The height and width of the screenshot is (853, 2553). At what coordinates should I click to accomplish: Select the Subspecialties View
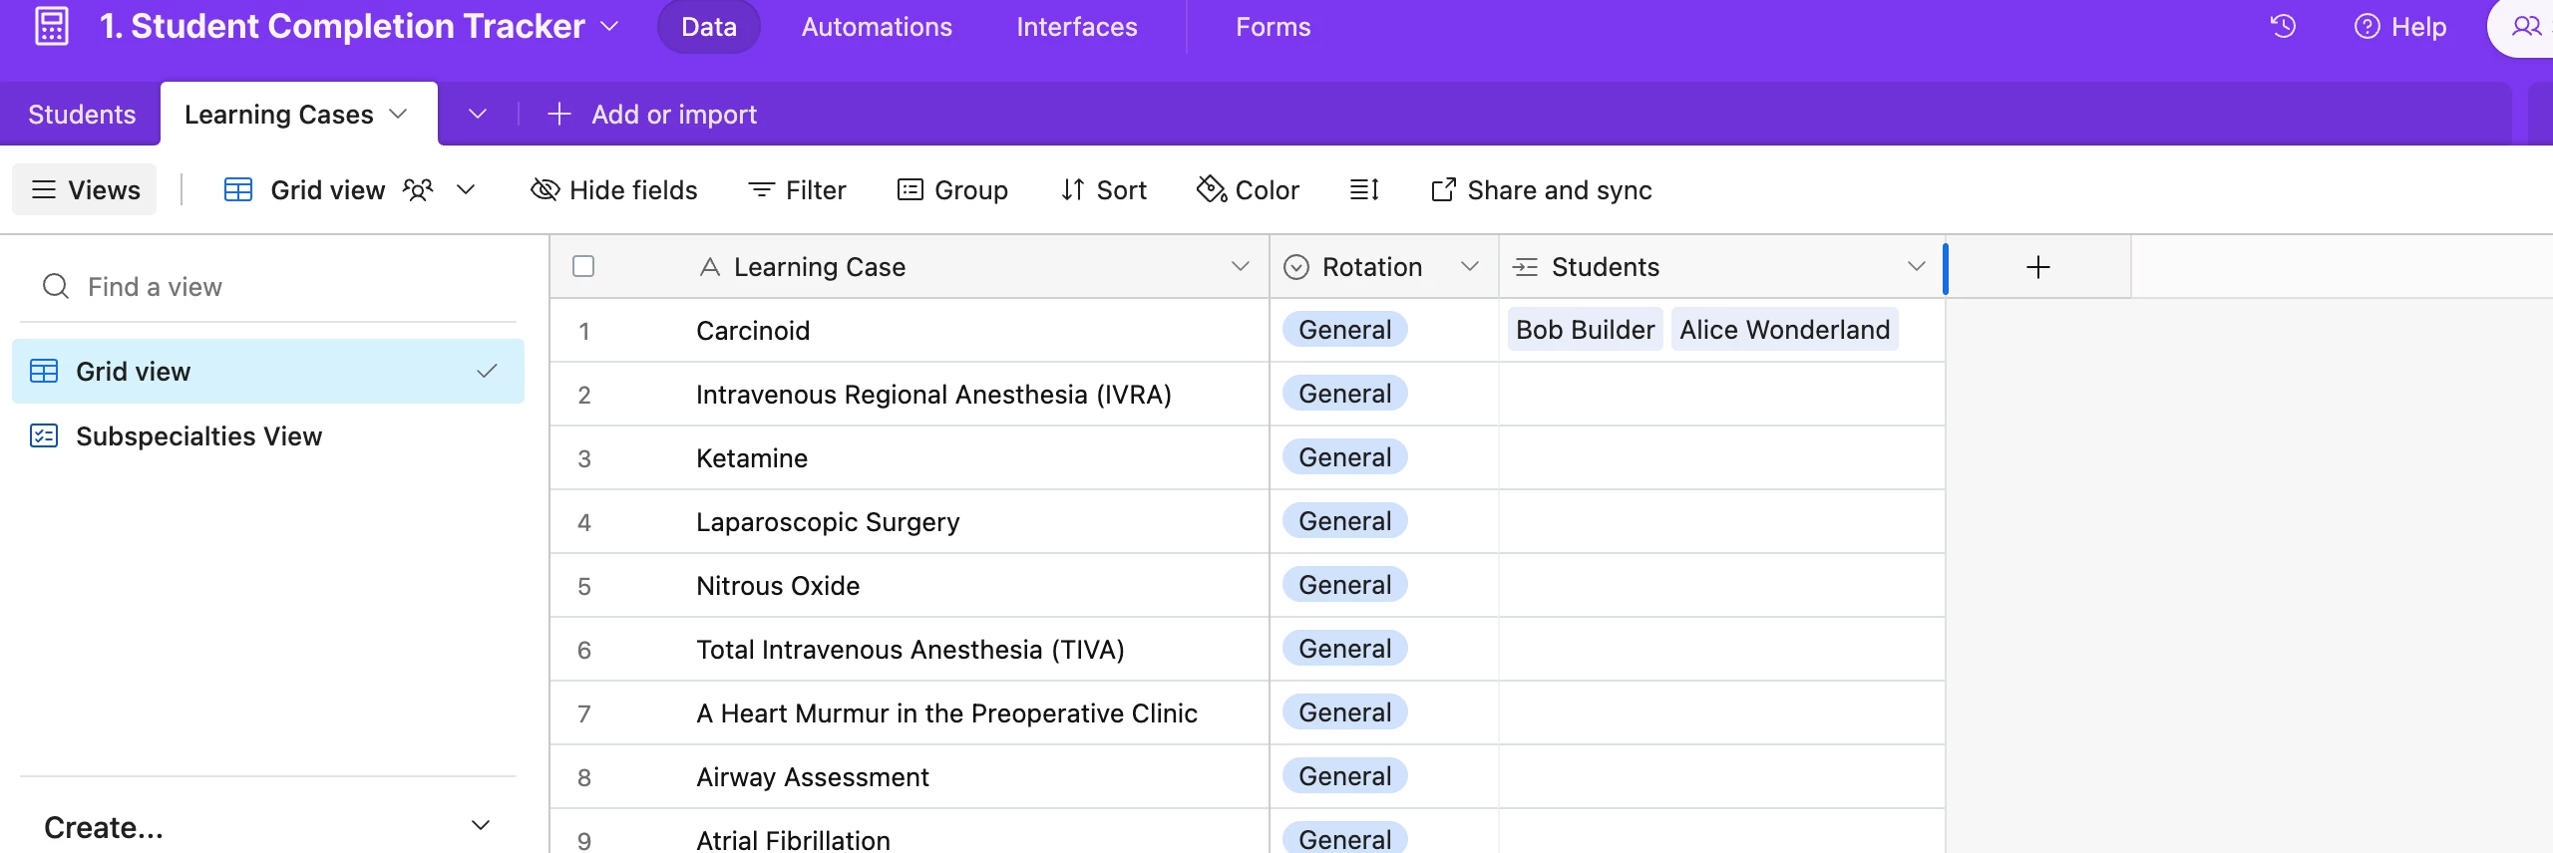(x=198, y=436)
